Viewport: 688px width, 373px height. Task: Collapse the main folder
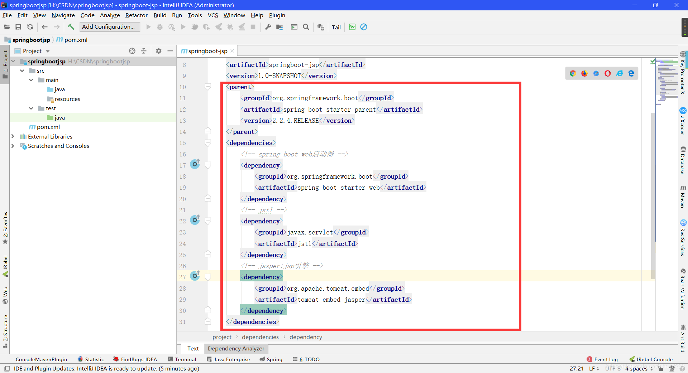click(31, 80)
